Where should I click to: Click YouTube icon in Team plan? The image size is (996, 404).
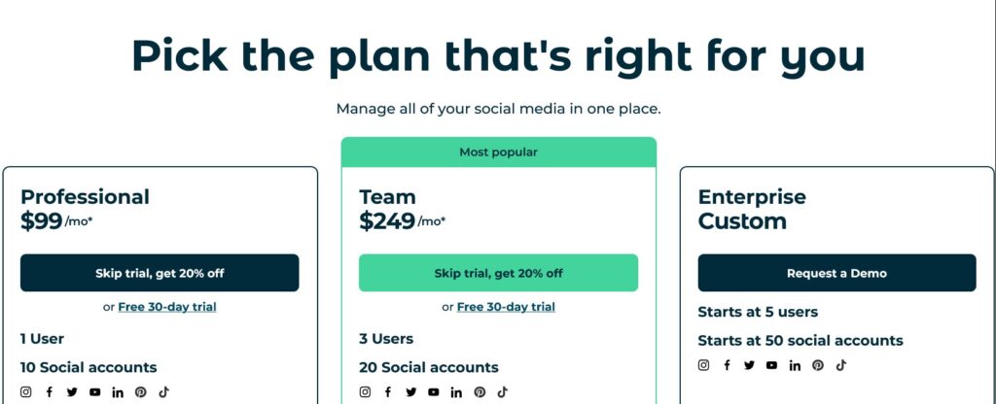[x=434, y=392]
